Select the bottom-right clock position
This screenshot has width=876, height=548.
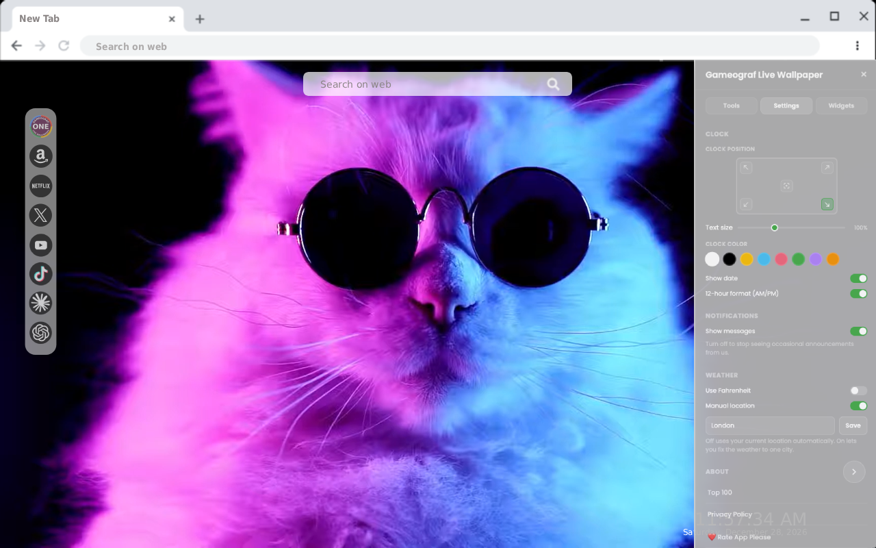pyautogui.click(x=827, y=204)
